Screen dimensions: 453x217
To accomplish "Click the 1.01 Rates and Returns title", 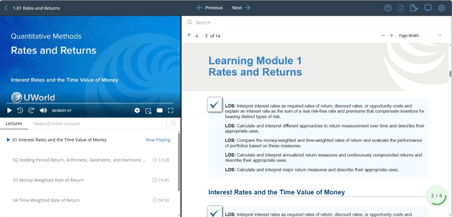I will click(36, 8).
